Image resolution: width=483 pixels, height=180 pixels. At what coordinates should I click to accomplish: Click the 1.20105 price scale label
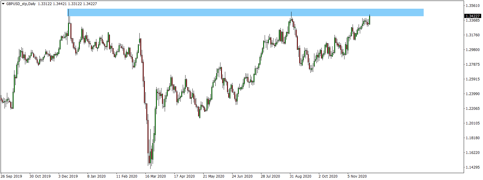tap(472, 123)
